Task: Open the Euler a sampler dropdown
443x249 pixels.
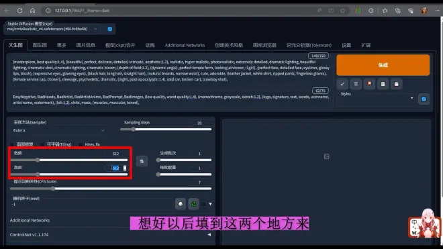Action: click(59, 130)
